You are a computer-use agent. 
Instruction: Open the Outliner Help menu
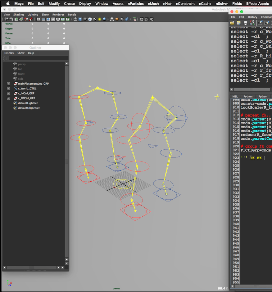[31, 53]
